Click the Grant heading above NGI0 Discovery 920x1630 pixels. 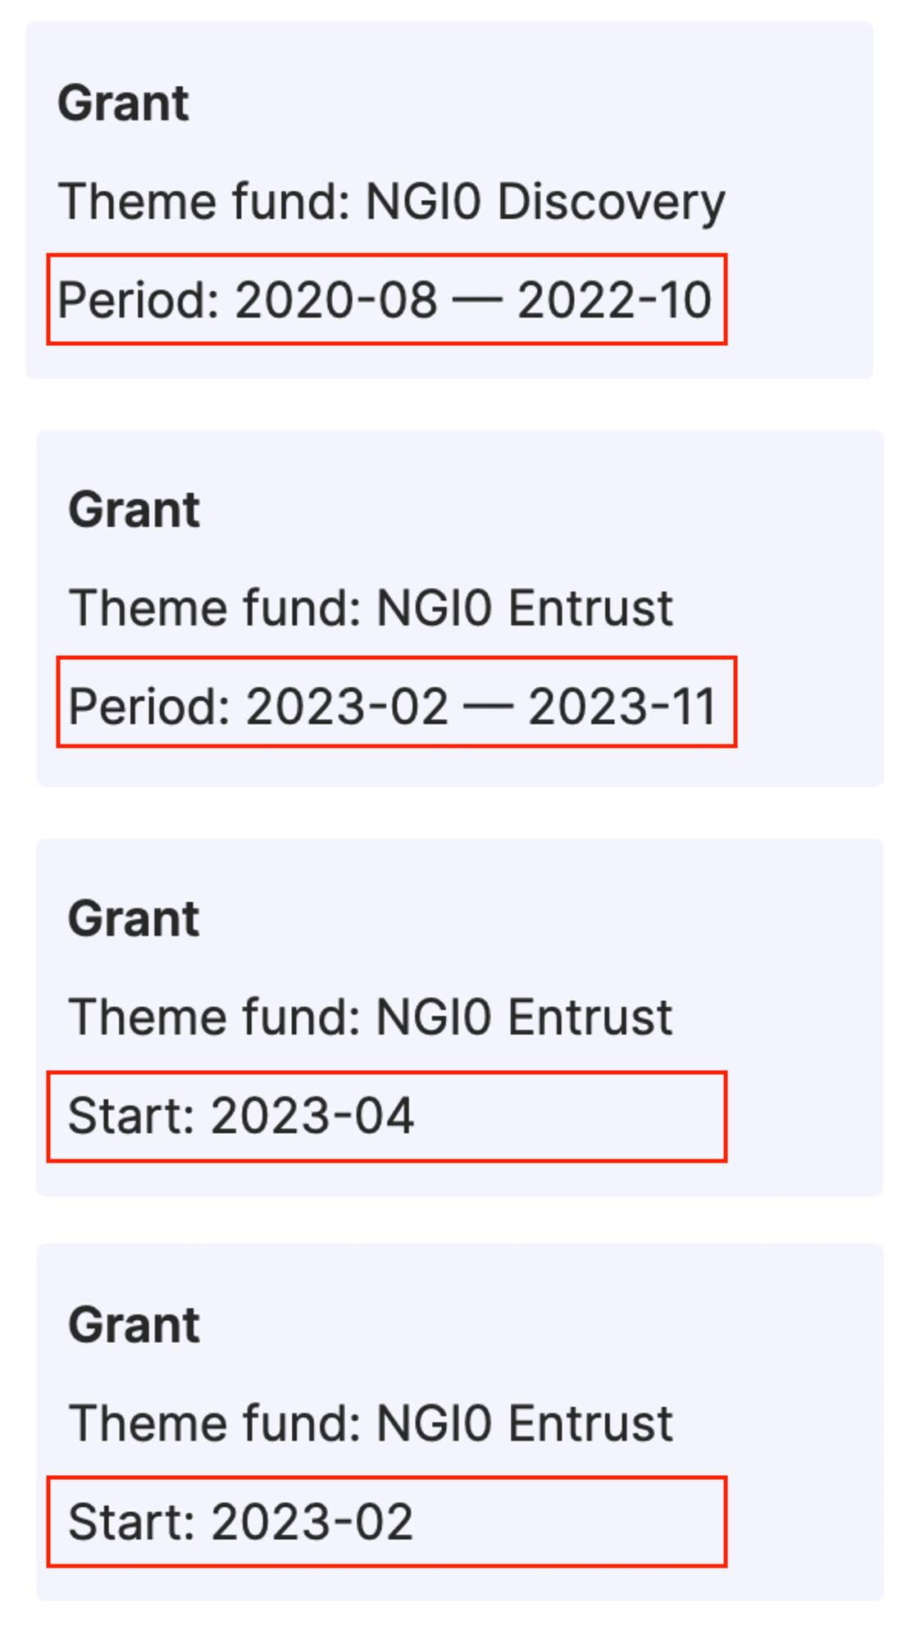coord(123,103)
